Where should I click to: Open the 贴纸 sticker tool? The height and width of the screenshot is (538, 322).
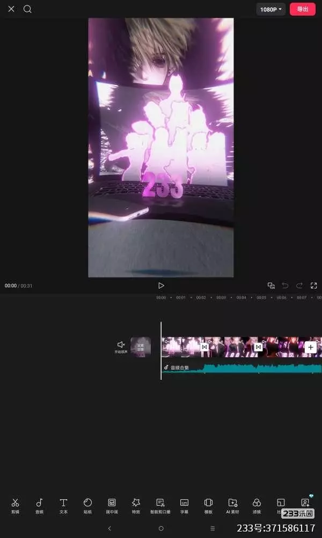click(x=87, y=506)
